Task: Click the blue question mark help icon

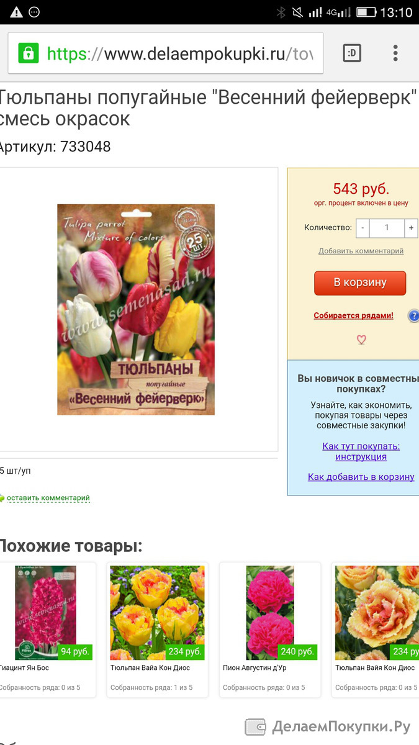Action: 413,315
